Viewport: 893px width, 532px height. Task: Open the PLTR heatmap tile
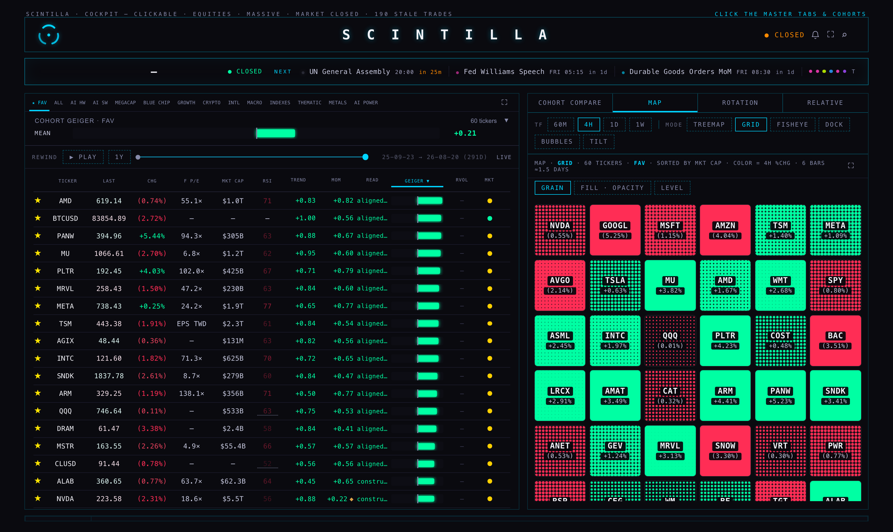click(x=725, y=340)
